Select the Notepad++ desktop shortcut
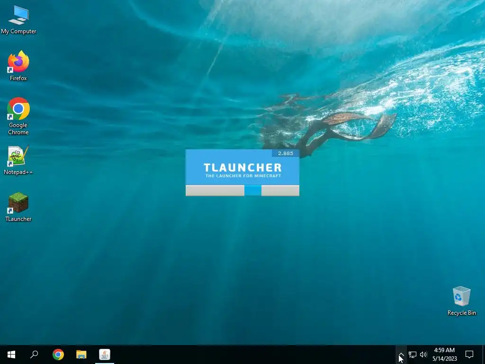 [18, 160]
